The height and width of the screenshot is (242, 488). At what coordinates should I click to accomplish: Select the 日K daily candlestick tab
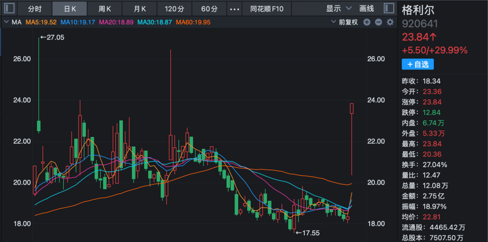pyautogui.click(x=70, y=9)
